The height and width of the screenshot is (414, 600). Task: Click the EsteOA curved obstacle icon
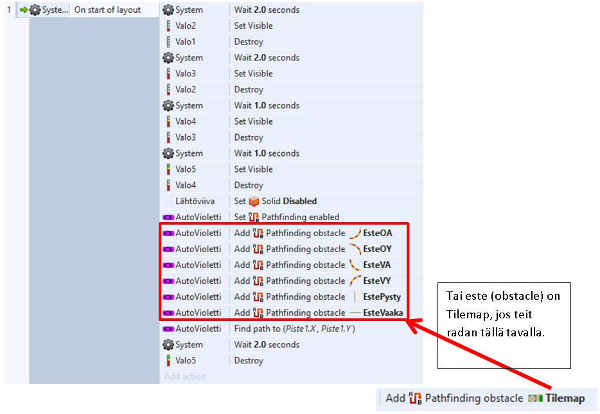(x=355, y=233)
